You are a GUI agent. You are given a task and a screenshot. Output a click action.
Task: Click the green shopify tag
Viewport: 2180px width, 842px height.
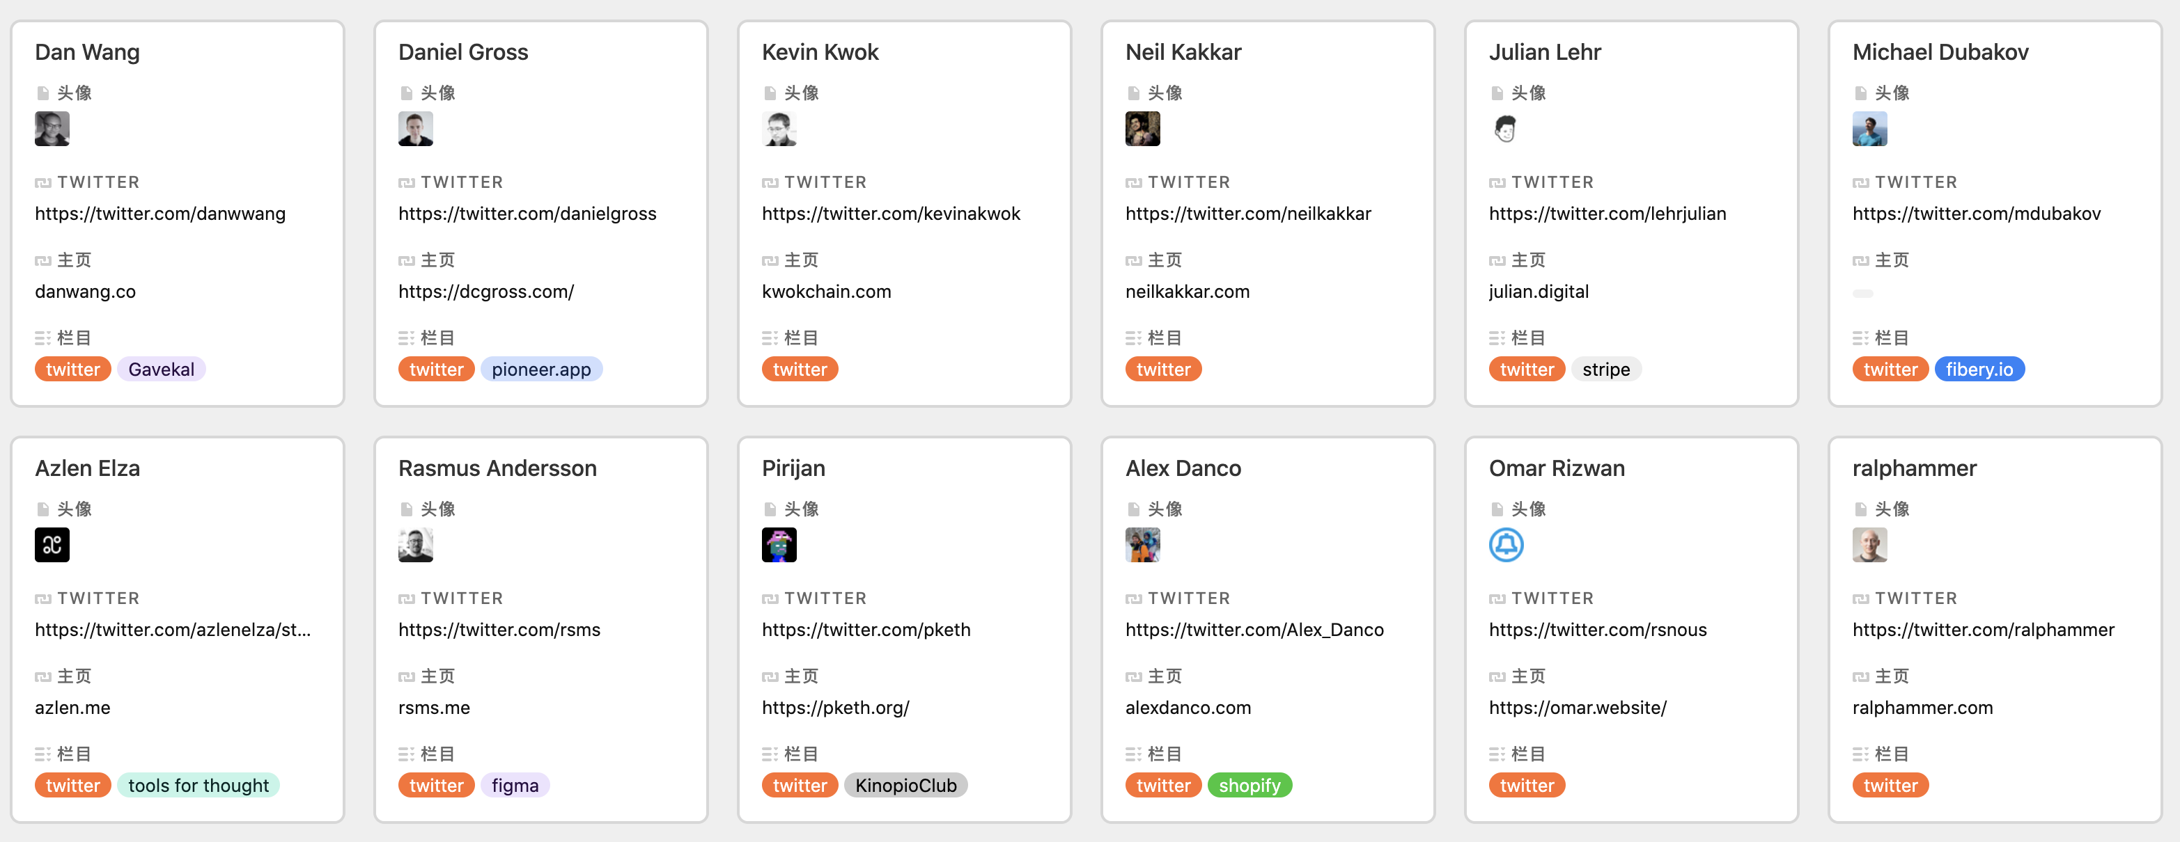tap(1249, 786)
